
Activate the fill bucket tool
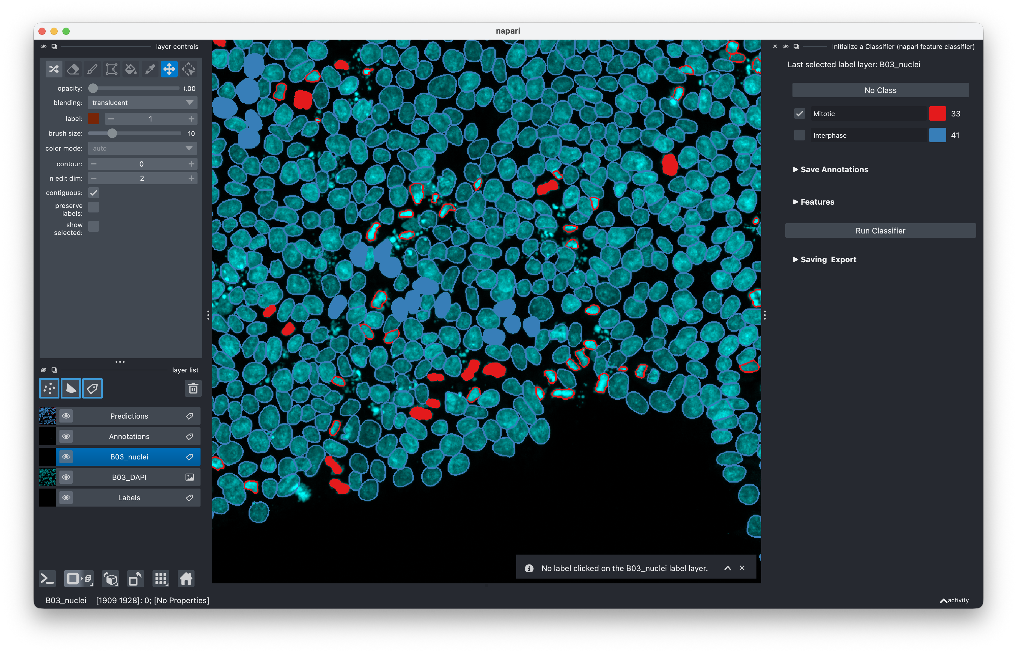pyautogui.click(x=131, y=69)
